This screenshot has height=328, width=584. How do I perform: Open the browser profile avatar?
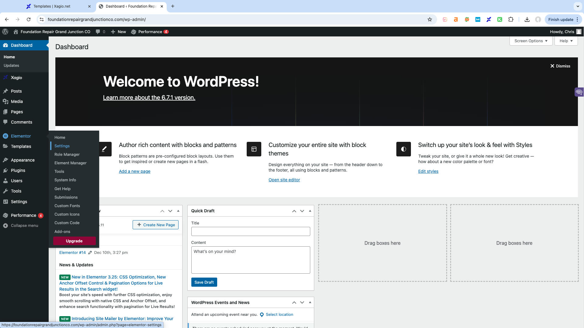pyautogui.click(x=538, y=19)
